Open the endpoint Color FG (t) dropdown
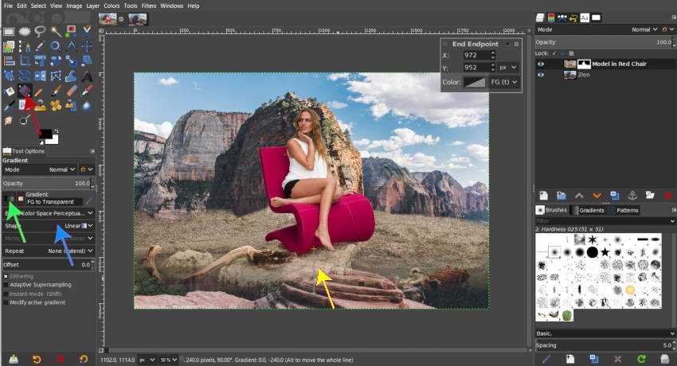 503,82
